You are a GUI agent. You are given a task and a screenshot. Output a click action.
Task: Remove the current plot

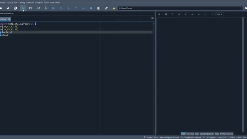coord(179,14)
